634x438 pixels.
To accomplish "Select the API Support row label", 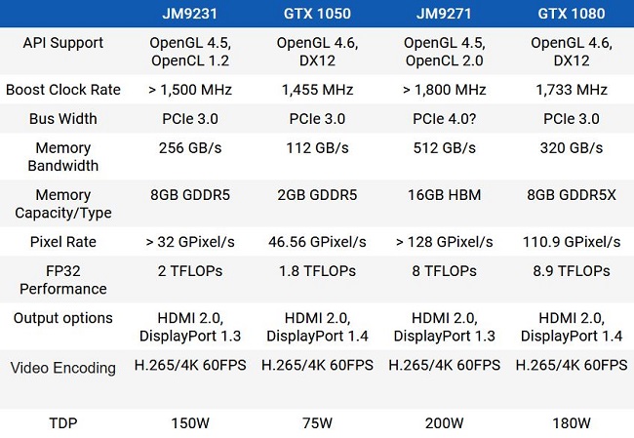I will 63,44.
